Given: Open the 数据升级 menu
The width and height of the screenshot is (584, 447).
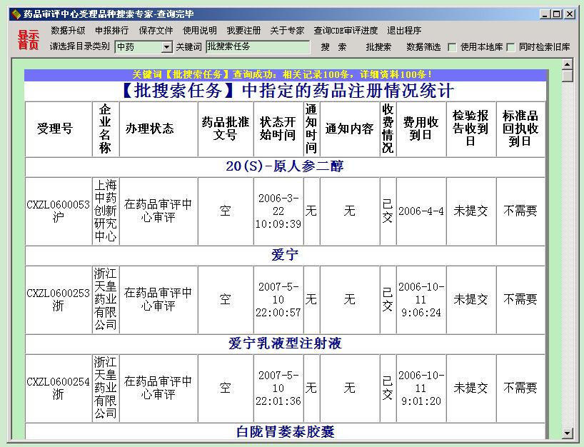Looking at the screenshot, I should click(68, 30).
